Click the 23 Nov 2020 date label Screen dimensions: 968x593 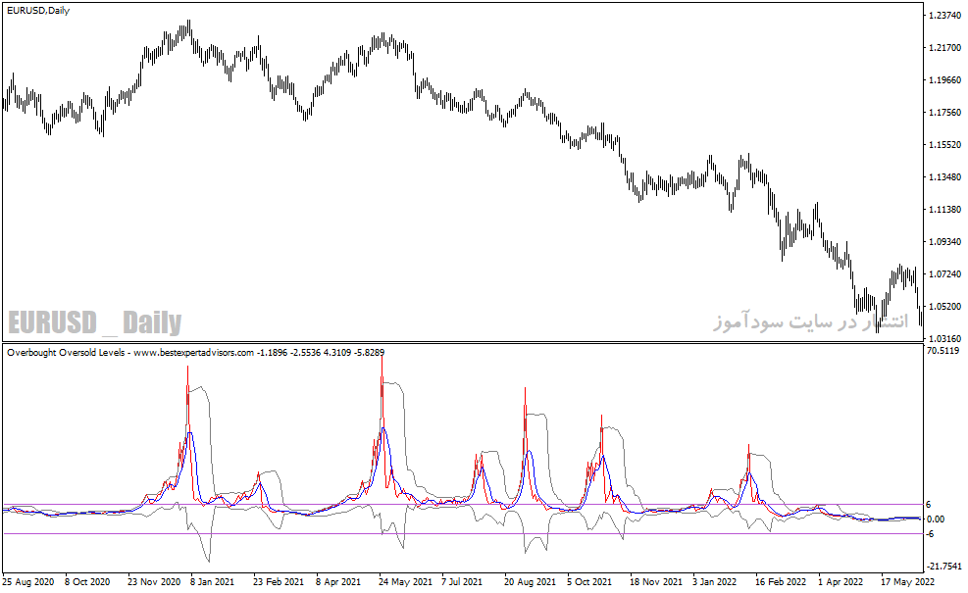click(x=154, y=582)
